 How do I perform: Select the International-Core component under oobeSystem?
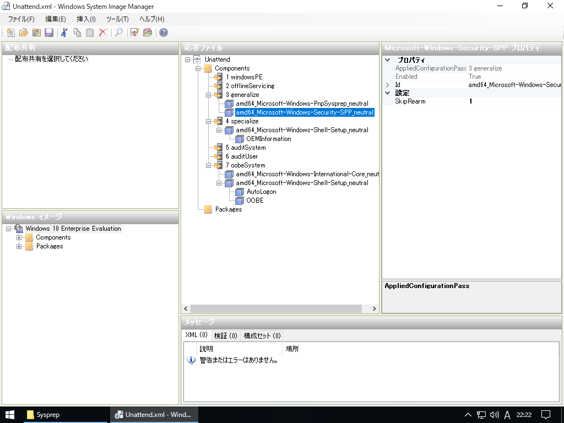click(x=307, y=174)
